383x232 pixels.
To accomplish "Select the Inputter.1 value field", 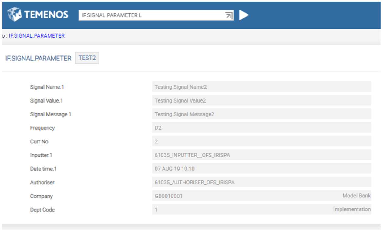I will point(261,155).
